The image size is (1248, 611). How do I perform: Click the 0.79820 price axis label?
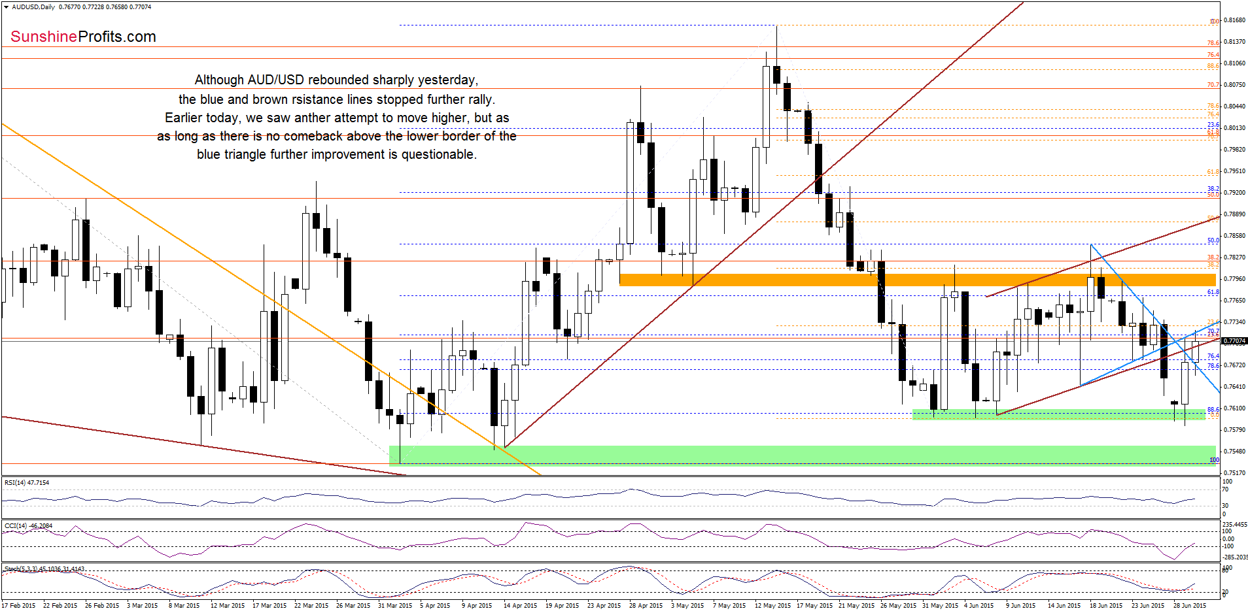click(x=1234, y=149)
